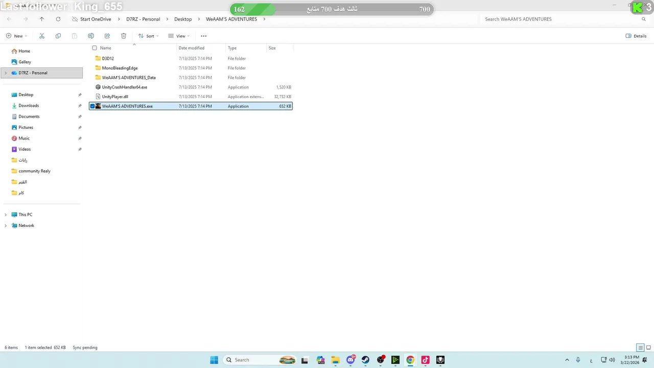This screenshot has width=654, height=368.
Task: Toggle the Details pane button
Action: coord(636,36)
